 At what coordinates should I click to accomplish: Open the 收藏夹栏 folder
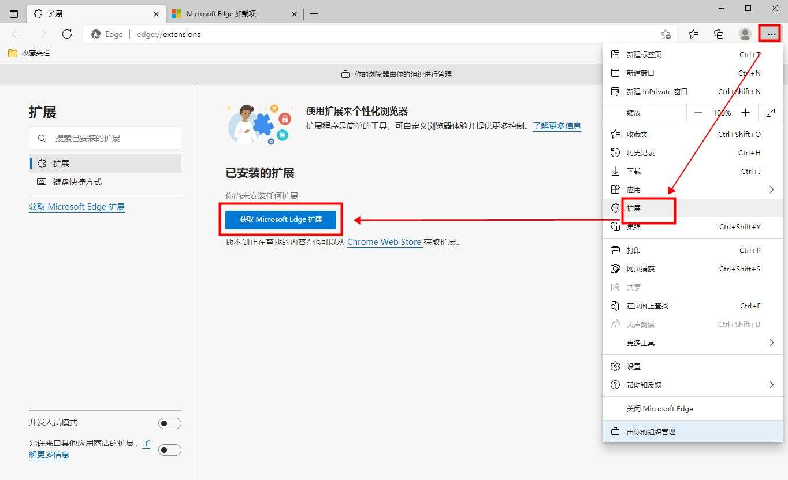coord(29,53)
